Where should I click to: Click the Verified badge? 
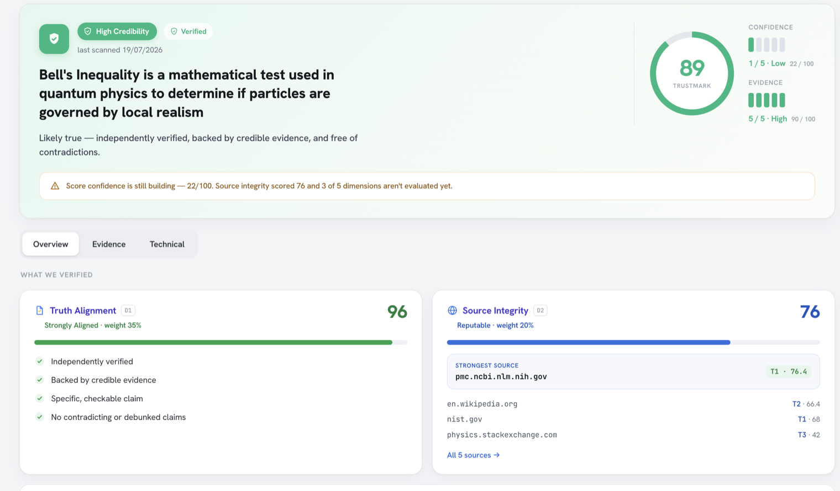(x=188, y=31)
